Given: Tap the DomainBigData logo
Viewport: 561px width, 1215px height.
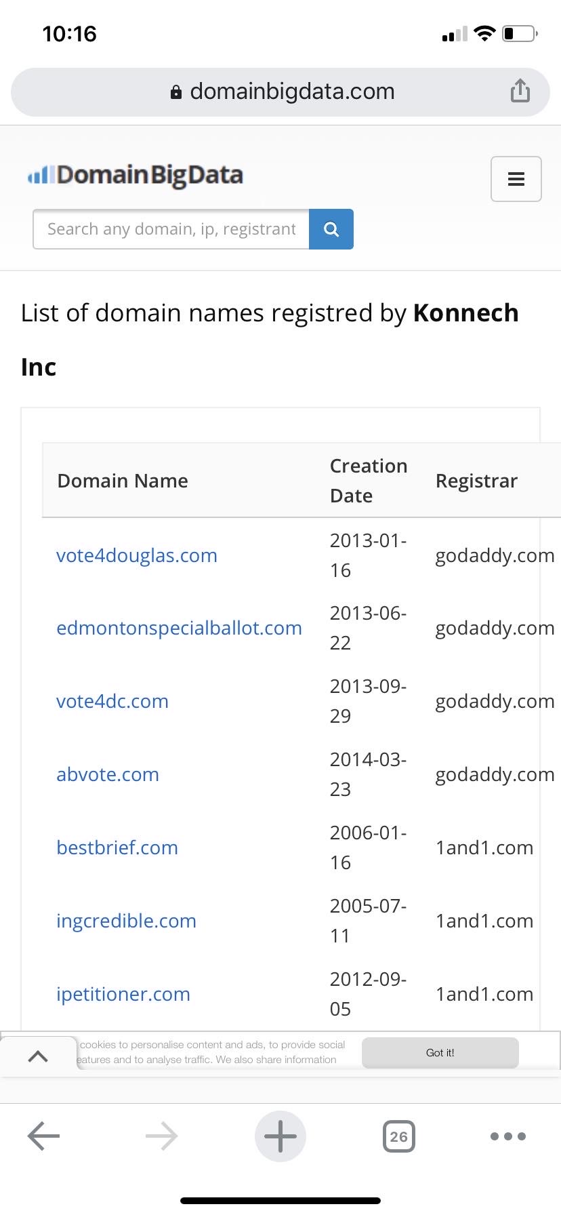Looking at the screenshot, I should 135,175.
